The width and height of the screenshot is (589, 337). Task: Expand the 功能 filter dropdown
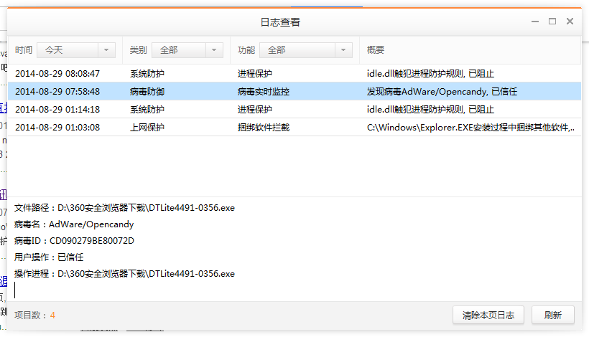coord(305,50)
